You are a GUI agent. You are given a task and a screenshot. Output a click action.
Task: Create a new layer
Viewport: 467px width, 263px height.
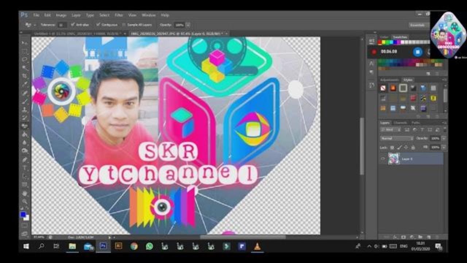point(428,237)
